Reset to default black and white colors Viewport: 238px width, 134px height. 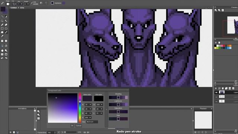click(x=6, y=16)
